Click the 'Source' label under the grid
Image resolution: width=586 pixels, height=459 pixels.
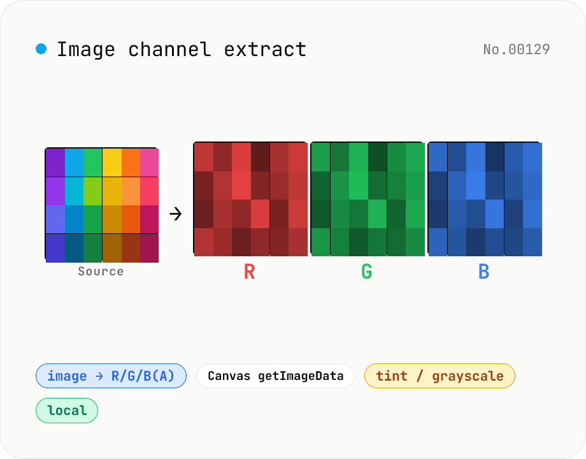[101, 271]
